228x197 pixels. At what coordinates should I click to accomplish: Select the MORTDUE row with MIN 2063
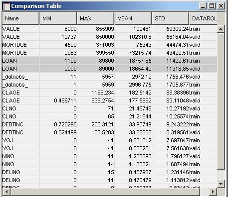(x=110, y=53)
